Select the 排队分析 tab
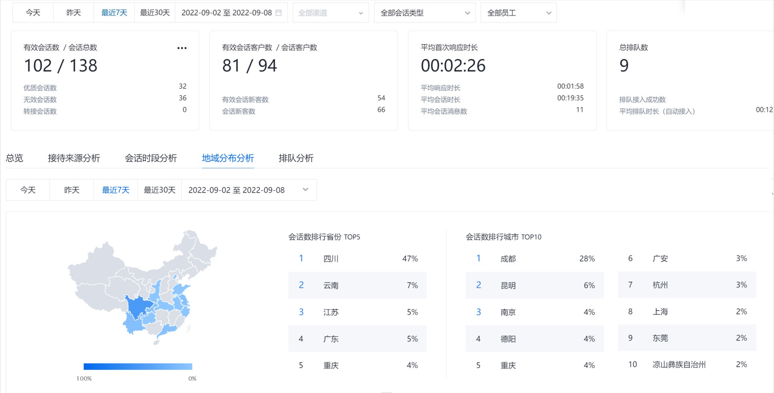The image size is (774, 393). pos(296,158)
